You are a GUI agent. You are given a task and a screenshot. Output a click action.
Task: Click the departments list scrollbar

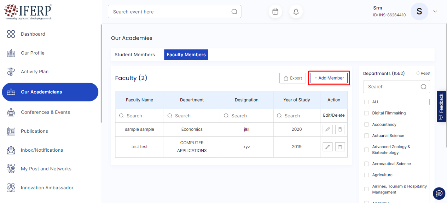(430, 102)
